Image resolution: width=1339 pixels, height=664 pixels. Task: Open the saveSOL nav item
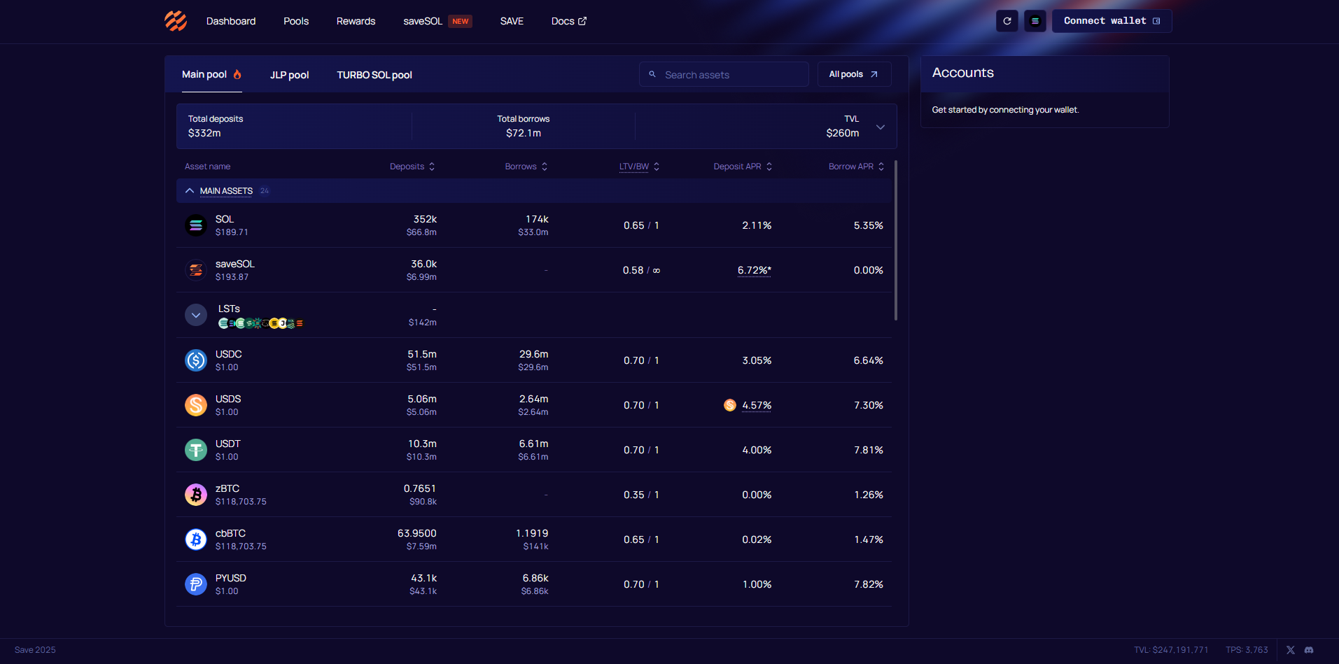[x=423, y=21]
